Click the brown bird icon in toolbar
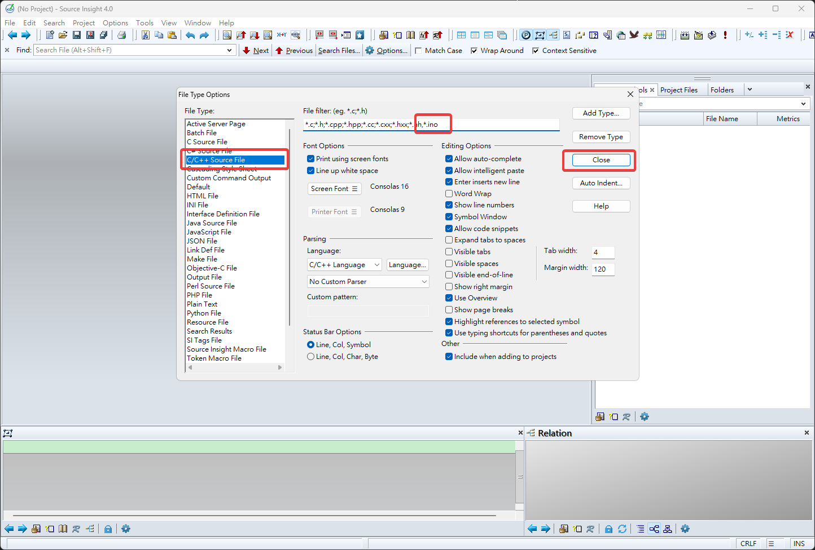Viewport: 815px width, 550px height. pos(634,35)
